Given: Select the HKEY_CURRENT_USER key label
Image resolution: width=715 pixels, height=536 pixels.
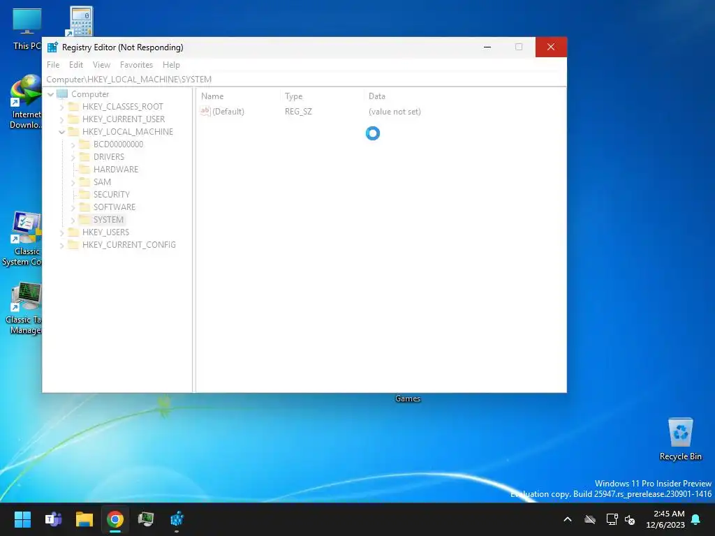Looking at the screenshot, I should (x=124, y=119).
